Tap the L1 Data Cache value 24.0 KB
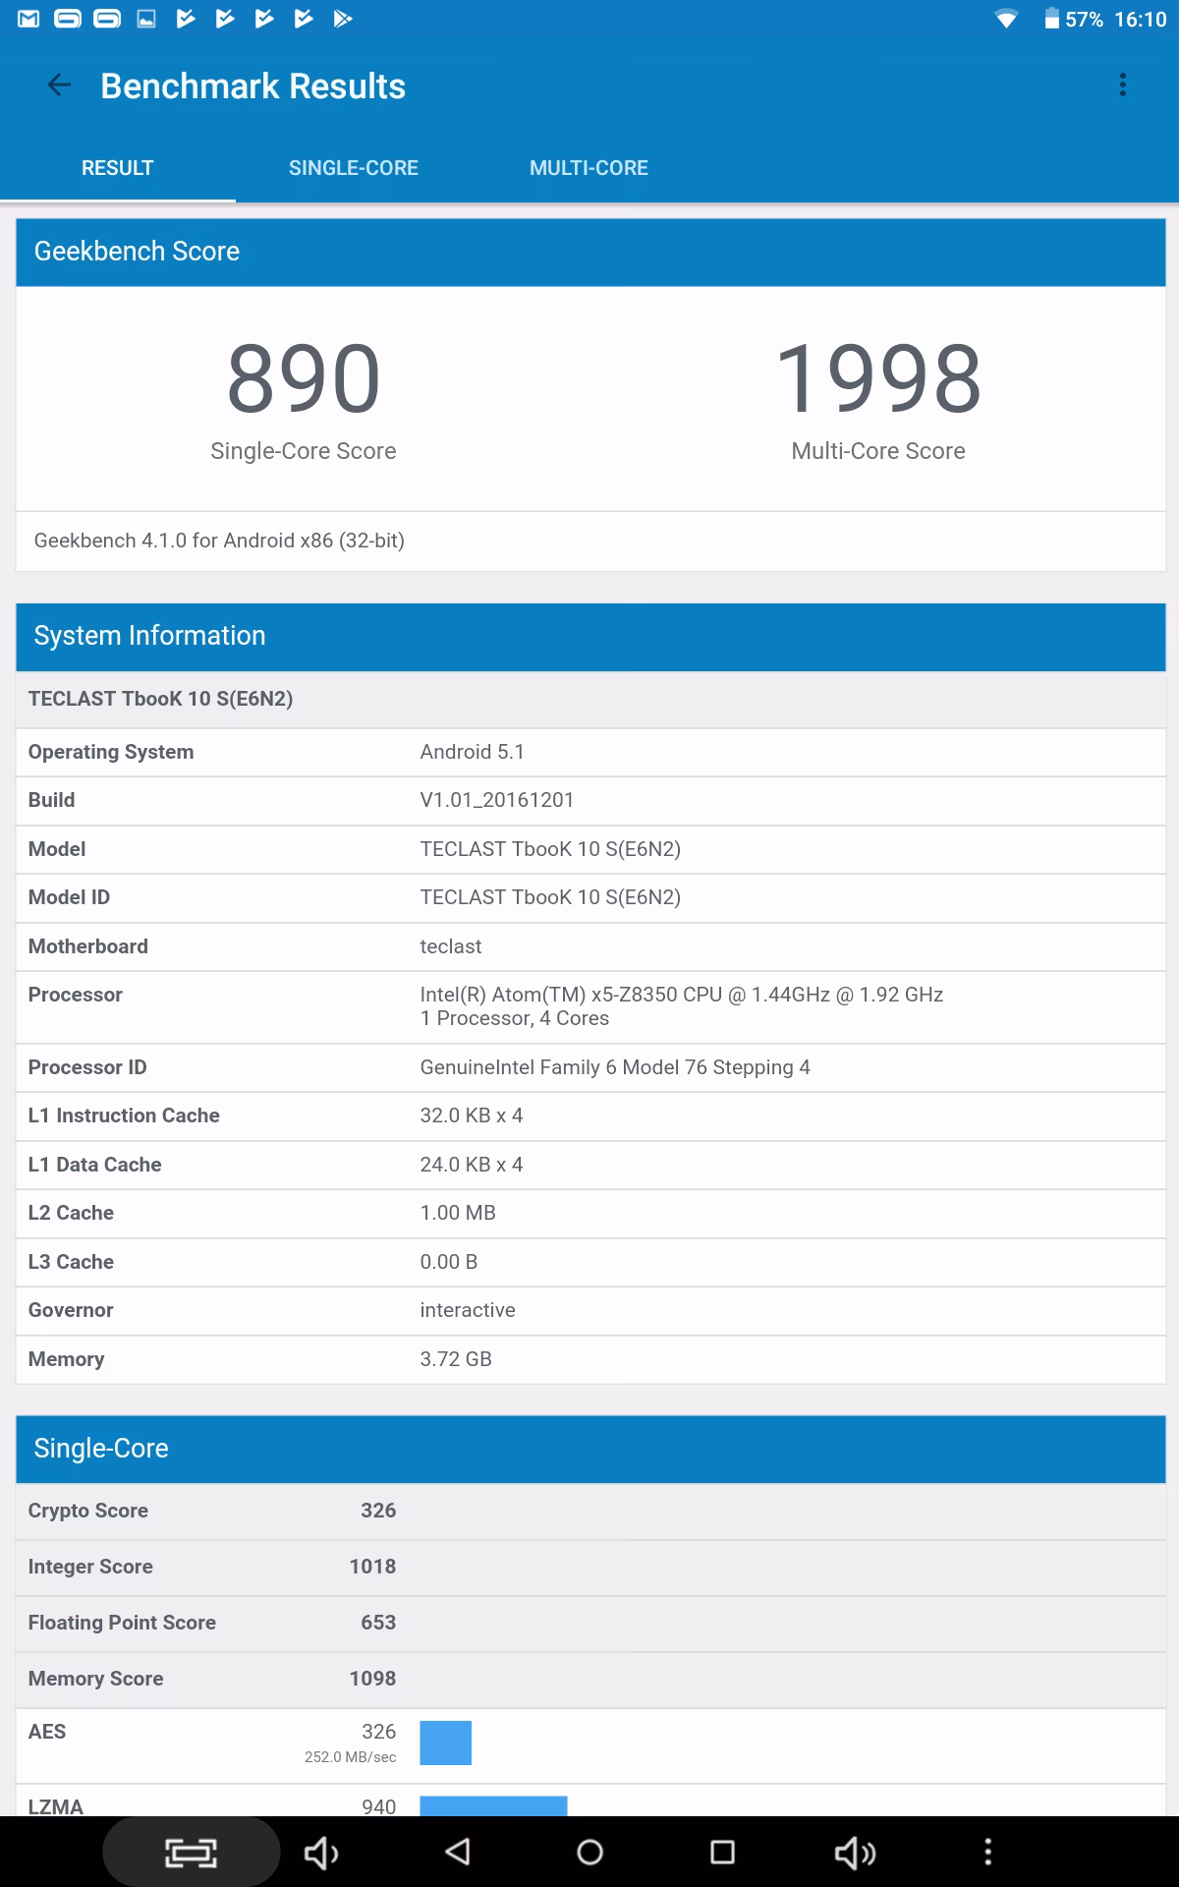 (471, 1165)
